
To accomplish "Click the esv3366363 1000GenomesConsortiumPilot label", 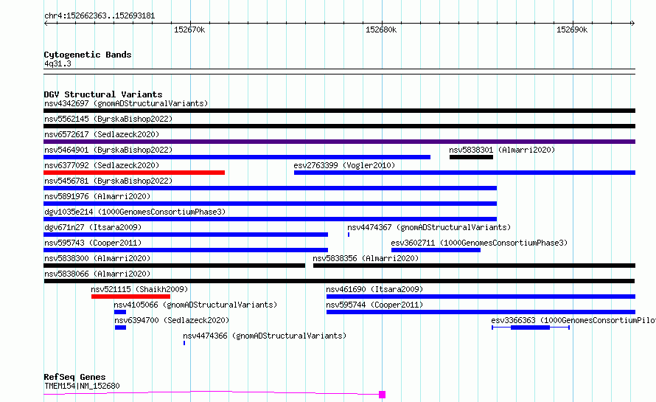I will tap(573, 320).
